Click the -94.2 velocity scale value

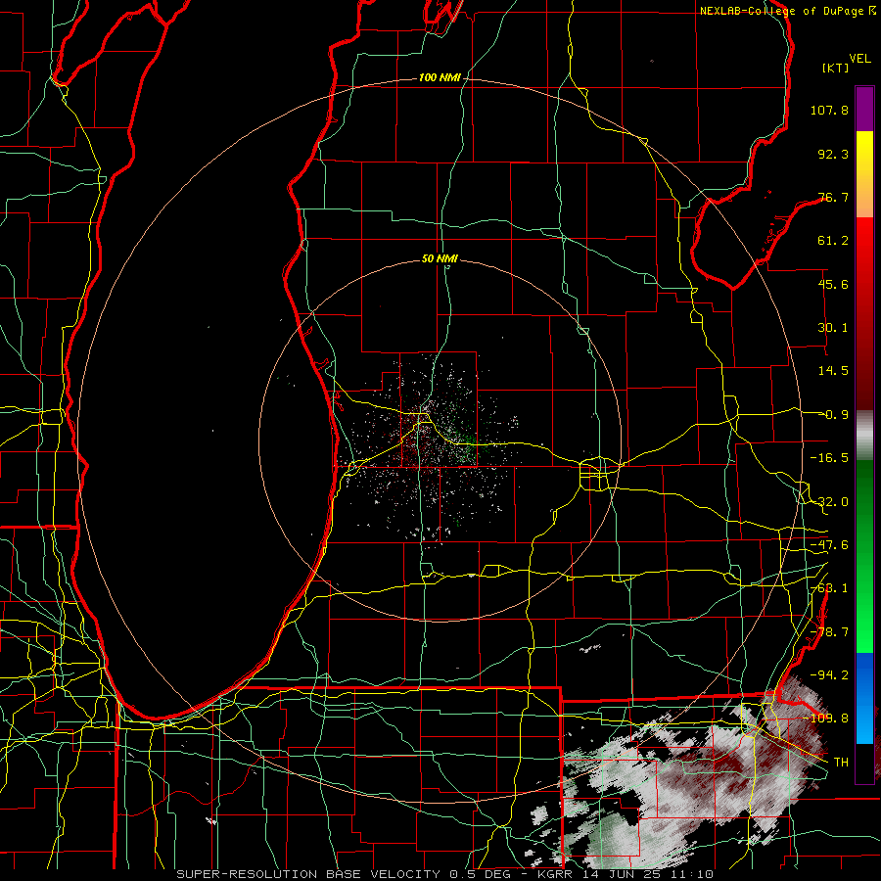(x=829, y=674)
